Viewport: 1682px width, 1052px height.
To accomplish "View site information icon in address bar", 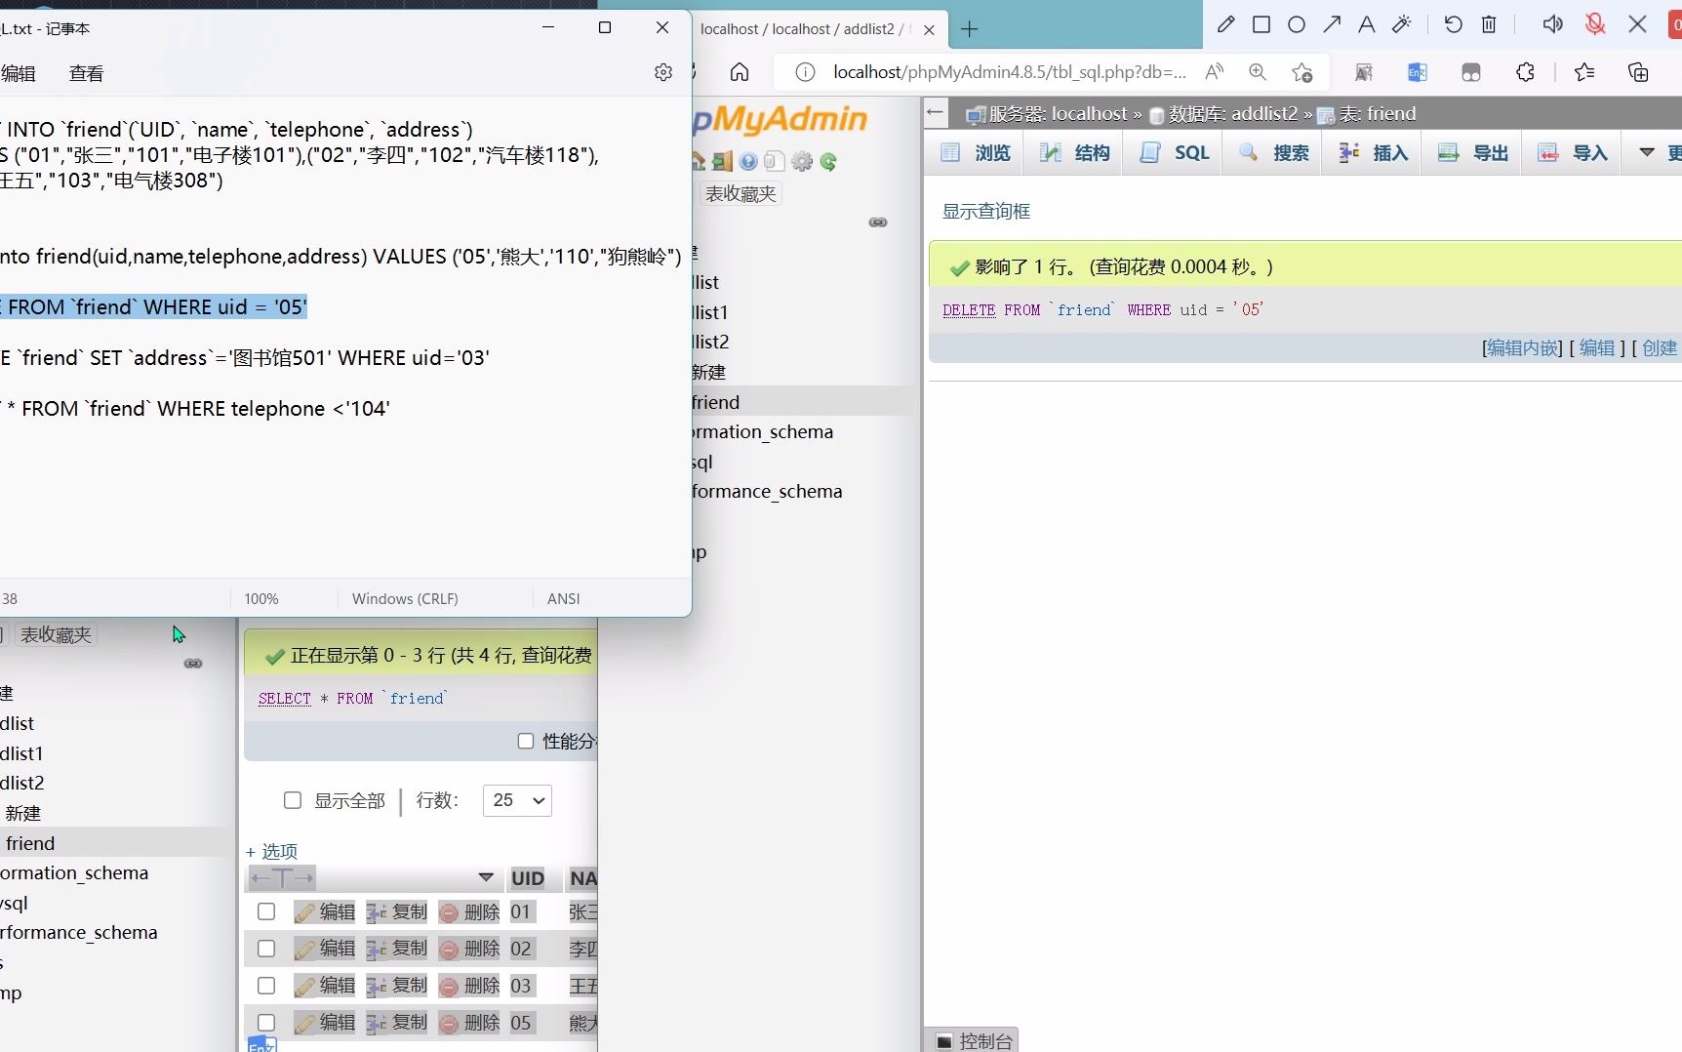I will click(x=805, y=72).
